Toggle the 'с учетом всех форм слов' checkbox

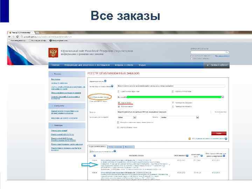pos(118,91)
